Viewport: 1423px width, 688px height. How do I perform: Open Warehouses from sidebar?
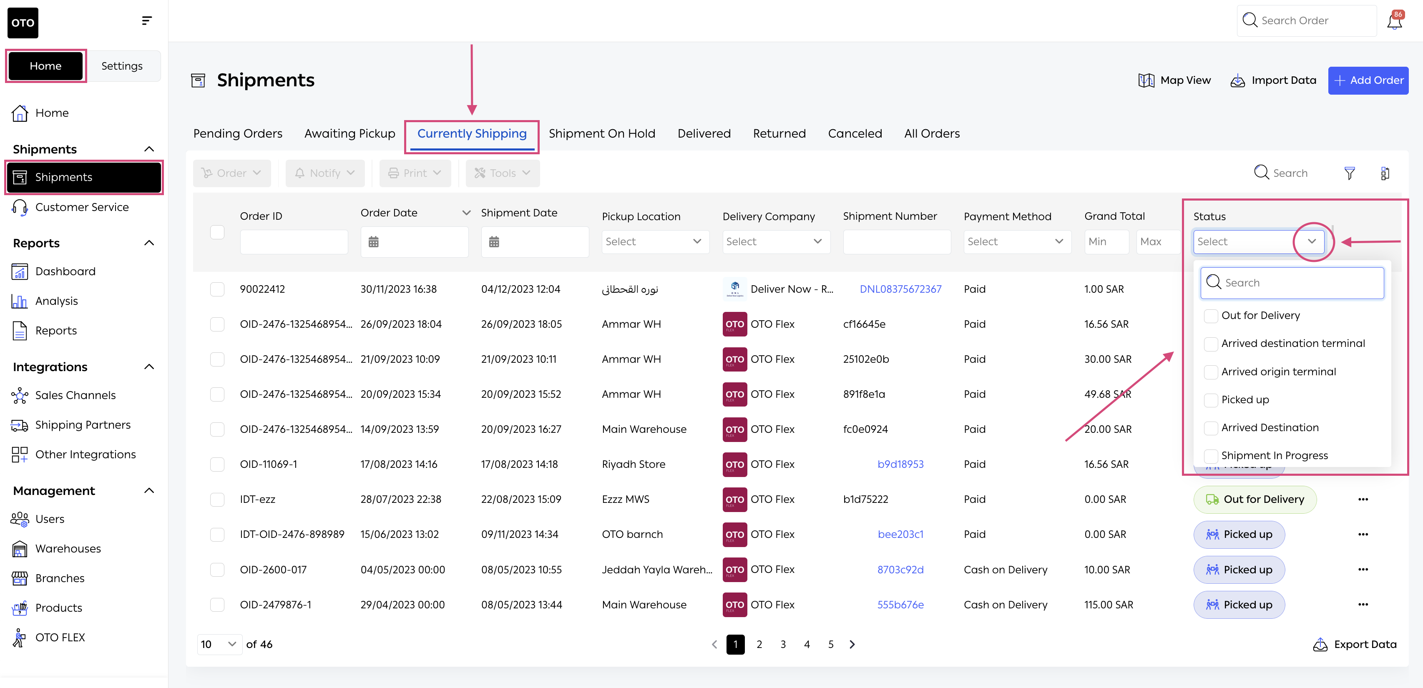[x=68, y=548]
